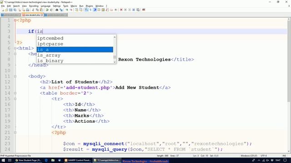Click the Paste toolbar icon
This screenshot has width=291, height=163.
(x=41, y=10)
